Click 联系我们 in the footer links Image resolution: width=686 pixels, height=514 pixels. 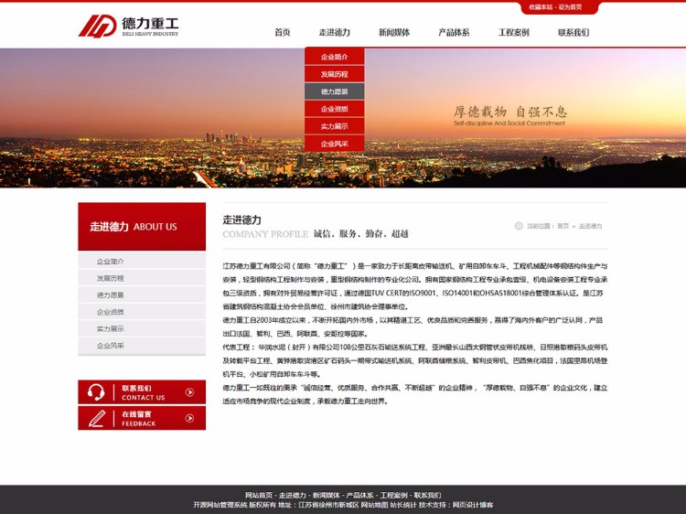[427, 495]
